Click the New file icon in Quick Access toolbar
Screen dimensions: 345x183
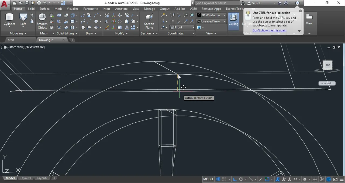pos(15,3)
